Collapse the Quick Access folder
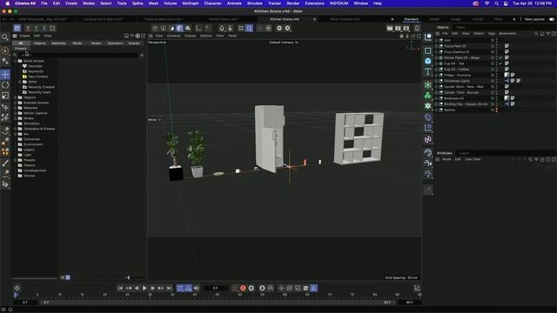Image resolution: width=557 pixels, height=313 pixels. [16, 61]
